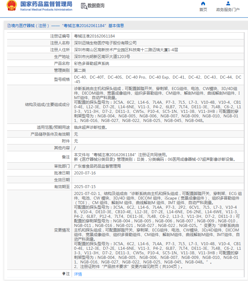The width and height of the screenshot is (248, 281).
Task: Click the 产品储存条件及有效期 value 无
Action: [76, 134]
